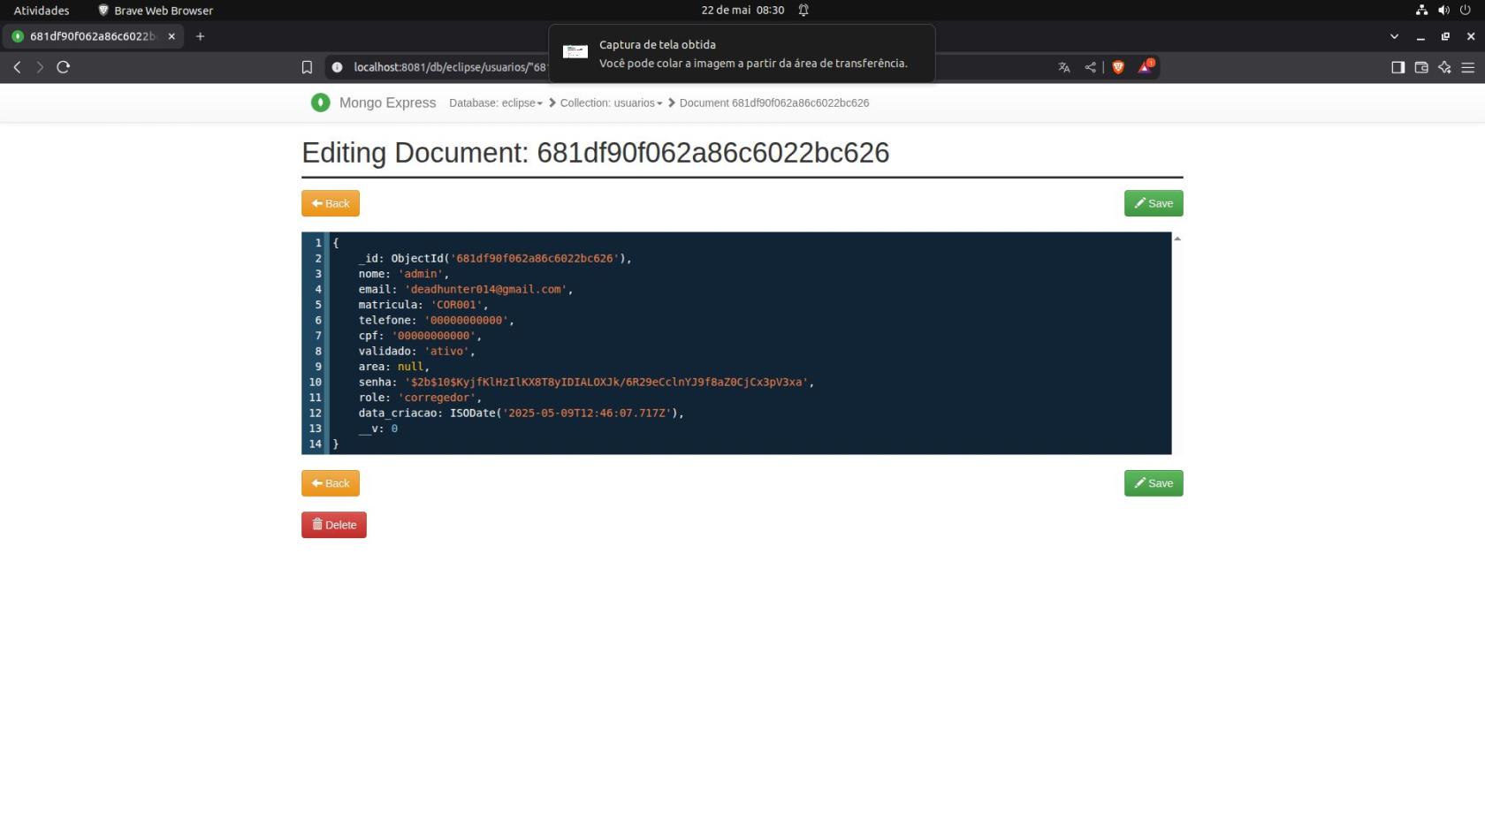1485x835 pixels.
Task: Reload the current page
Action: [63, 67]
